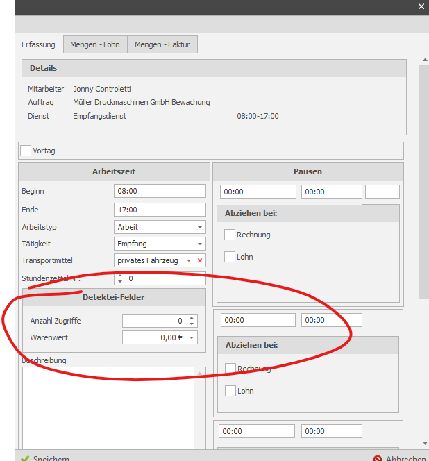
Task: Click the vertical scrollbar thumb
Action: (424, 182)
